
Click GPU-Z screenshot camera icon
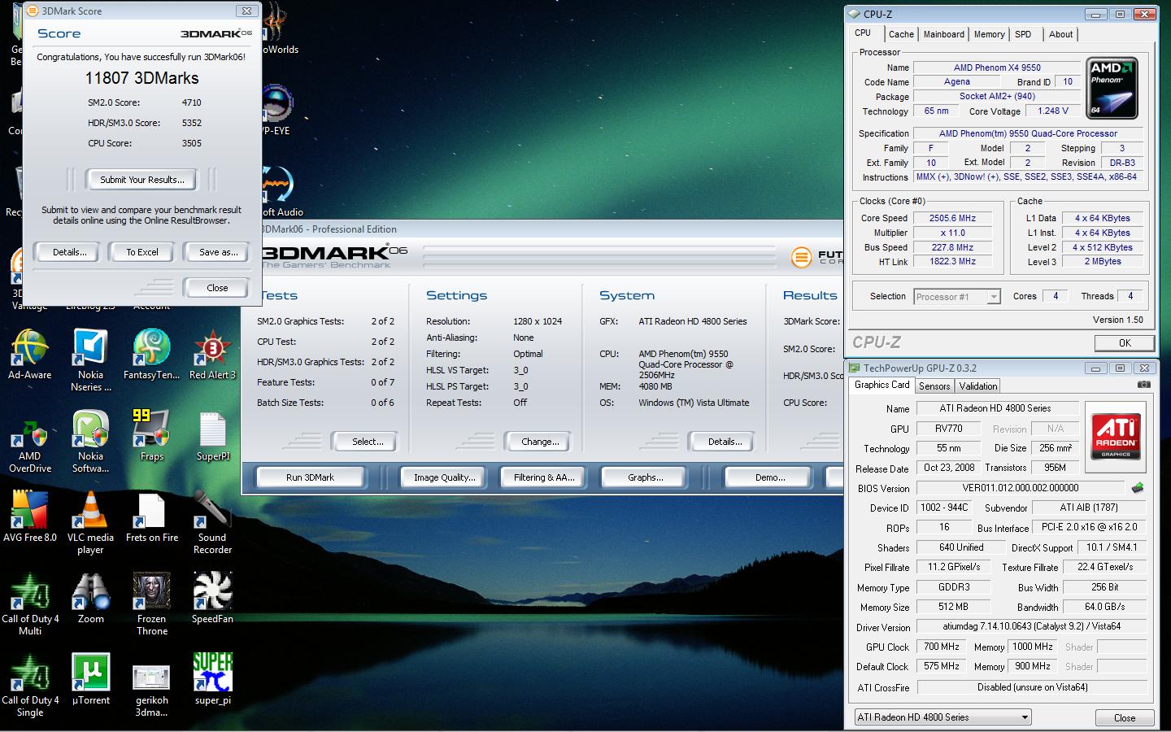pos(1143,385)
